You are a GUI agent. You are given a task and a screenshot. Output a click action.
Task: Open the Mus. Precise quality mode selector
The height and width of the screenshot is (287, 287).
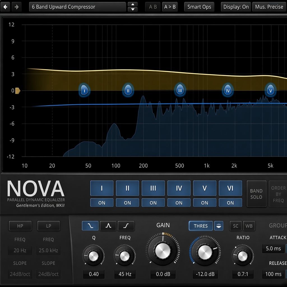269,7
